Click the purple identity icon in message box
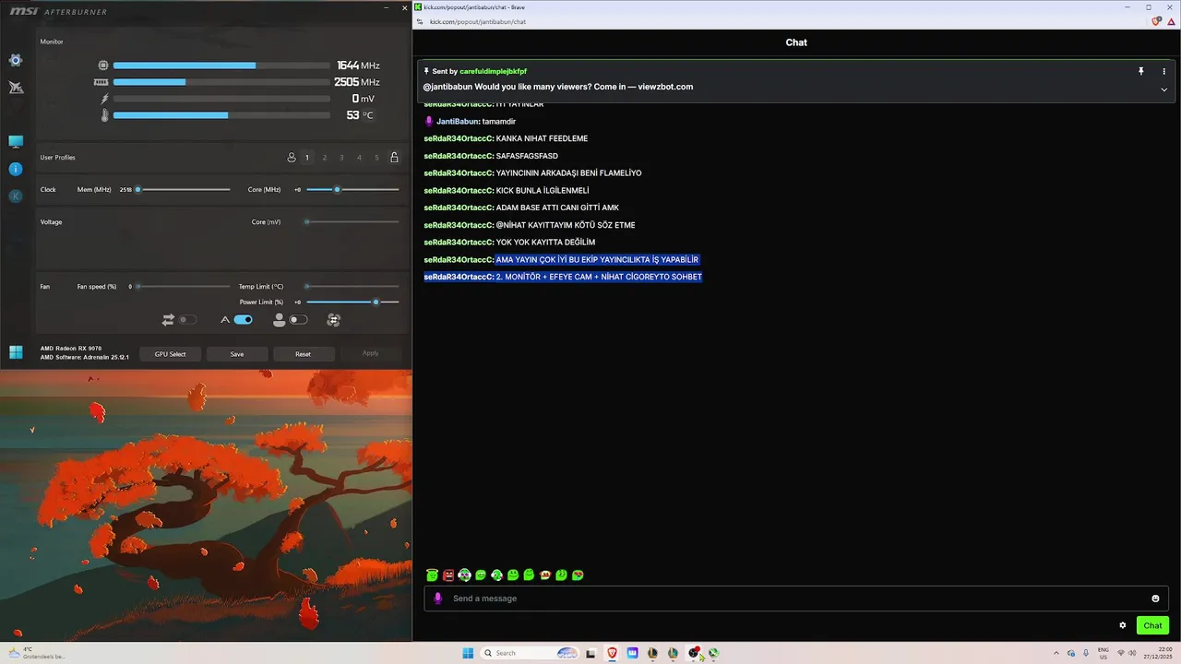 click(437, 598)
